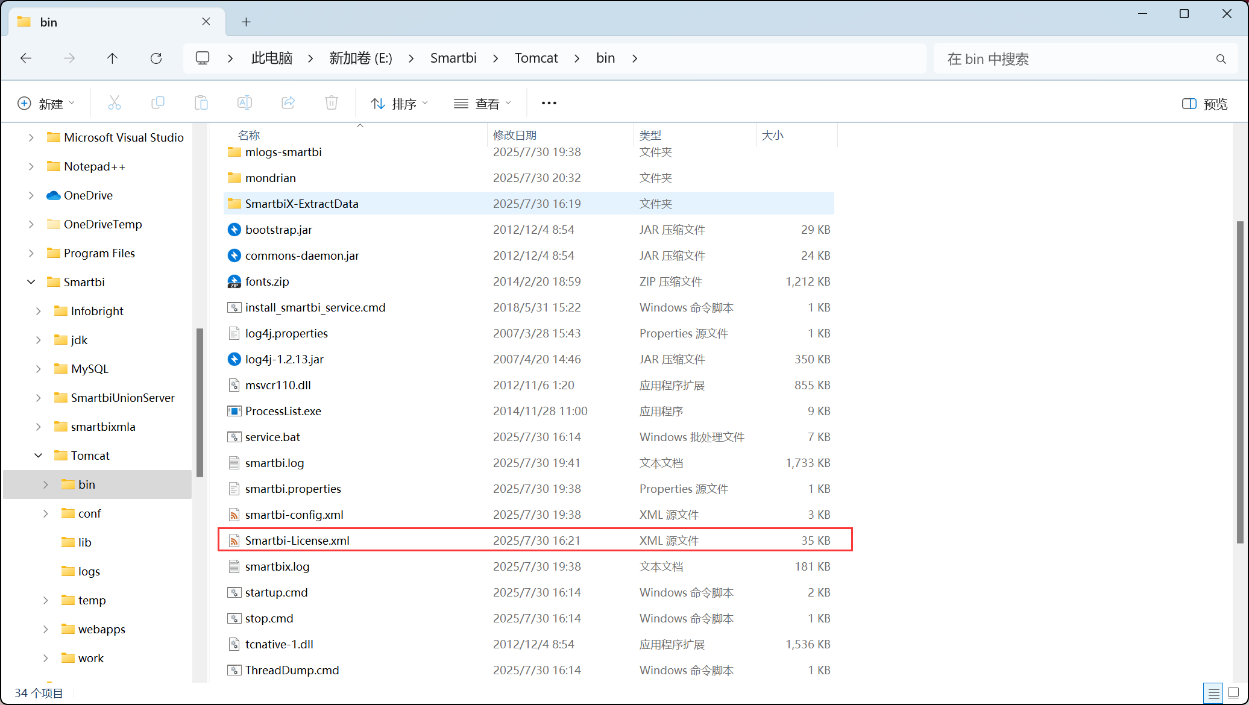Toggle the Preview pane button
This screenshot has width=1249, height=705.
pos(1204,104)
